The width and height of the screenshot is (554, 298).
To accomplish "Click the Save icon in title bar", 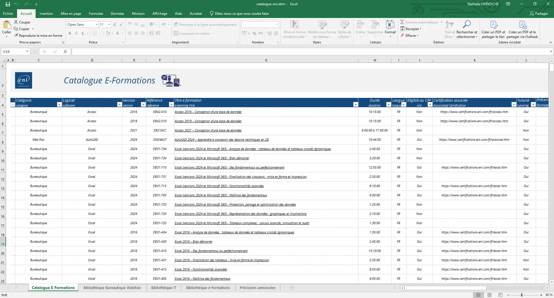I will tap(8, 4).
